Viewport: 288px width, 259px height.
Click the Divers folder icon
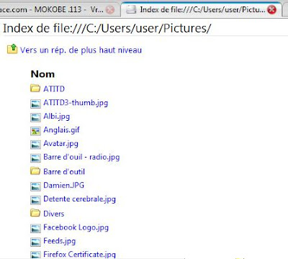coord(35,213)
